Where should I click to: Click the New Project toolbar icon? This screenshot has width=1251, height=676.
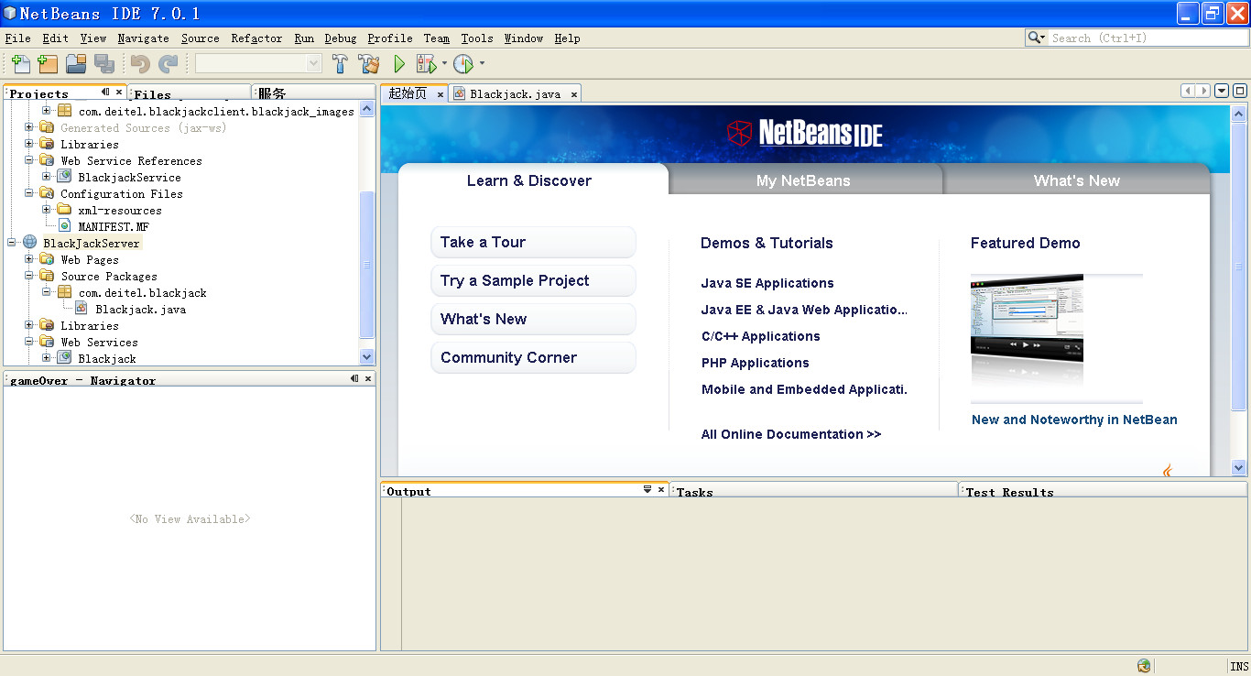(x=47, y=63)
